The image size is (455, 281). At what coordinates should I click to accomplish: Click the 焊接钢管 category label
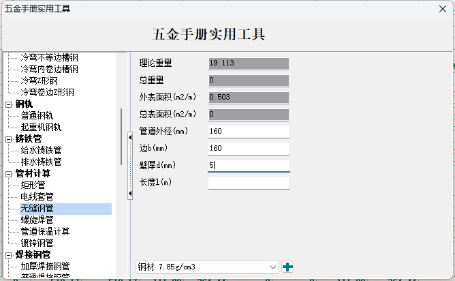pyautogui.click(x=33, y=254)
